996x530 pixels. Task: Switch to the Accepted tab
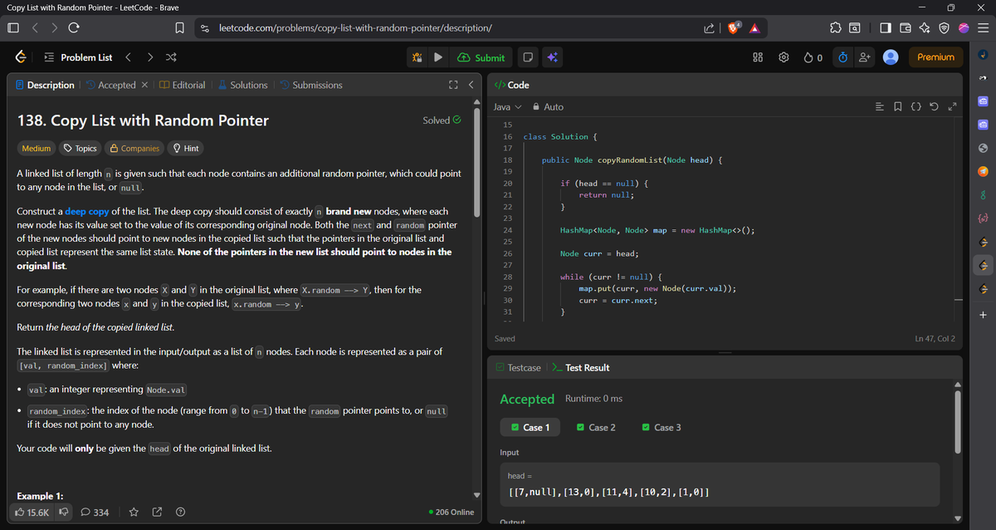coord(110,85)
